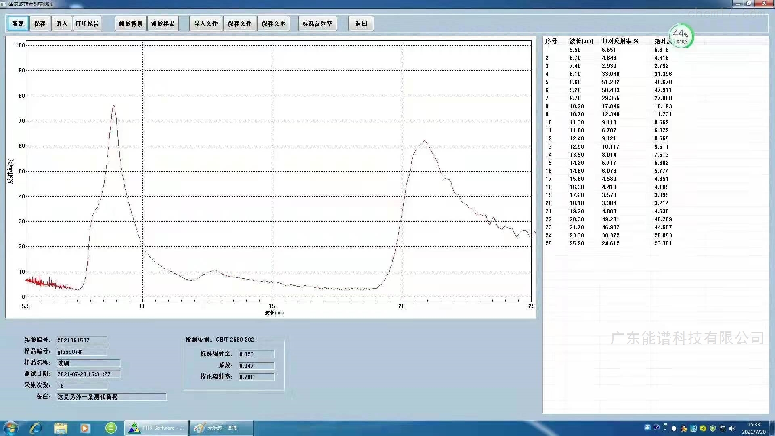
Task: Click the 新建 (New) toolbar button
Action: coord(18,23)
